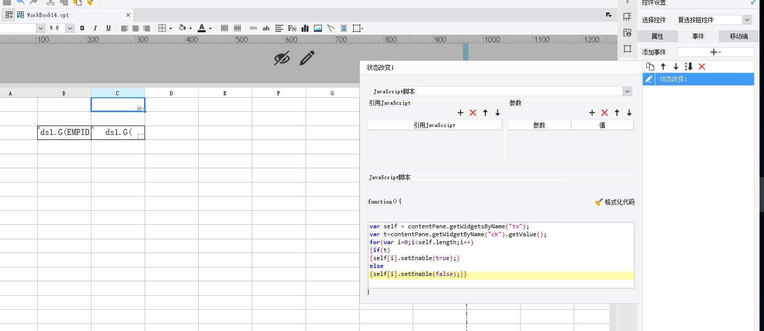Open the font color dropdown arrow

[211, 28]
